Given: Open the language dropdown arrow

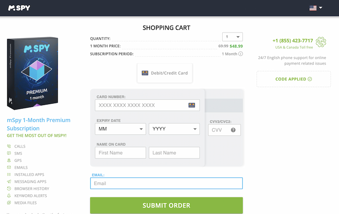Looking at the screenshot, I should [x=321, y=8].
